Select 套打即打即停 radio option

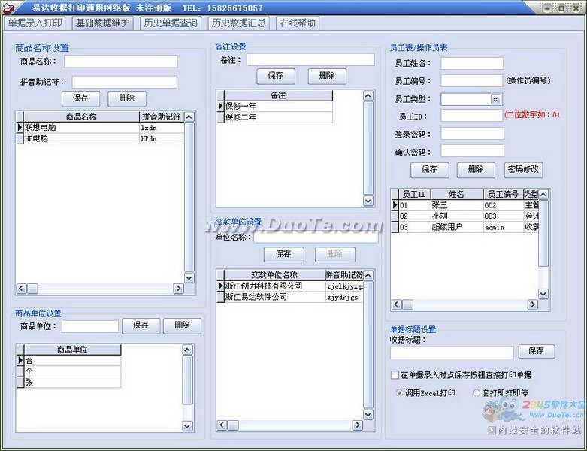click(x=477, y=393)
